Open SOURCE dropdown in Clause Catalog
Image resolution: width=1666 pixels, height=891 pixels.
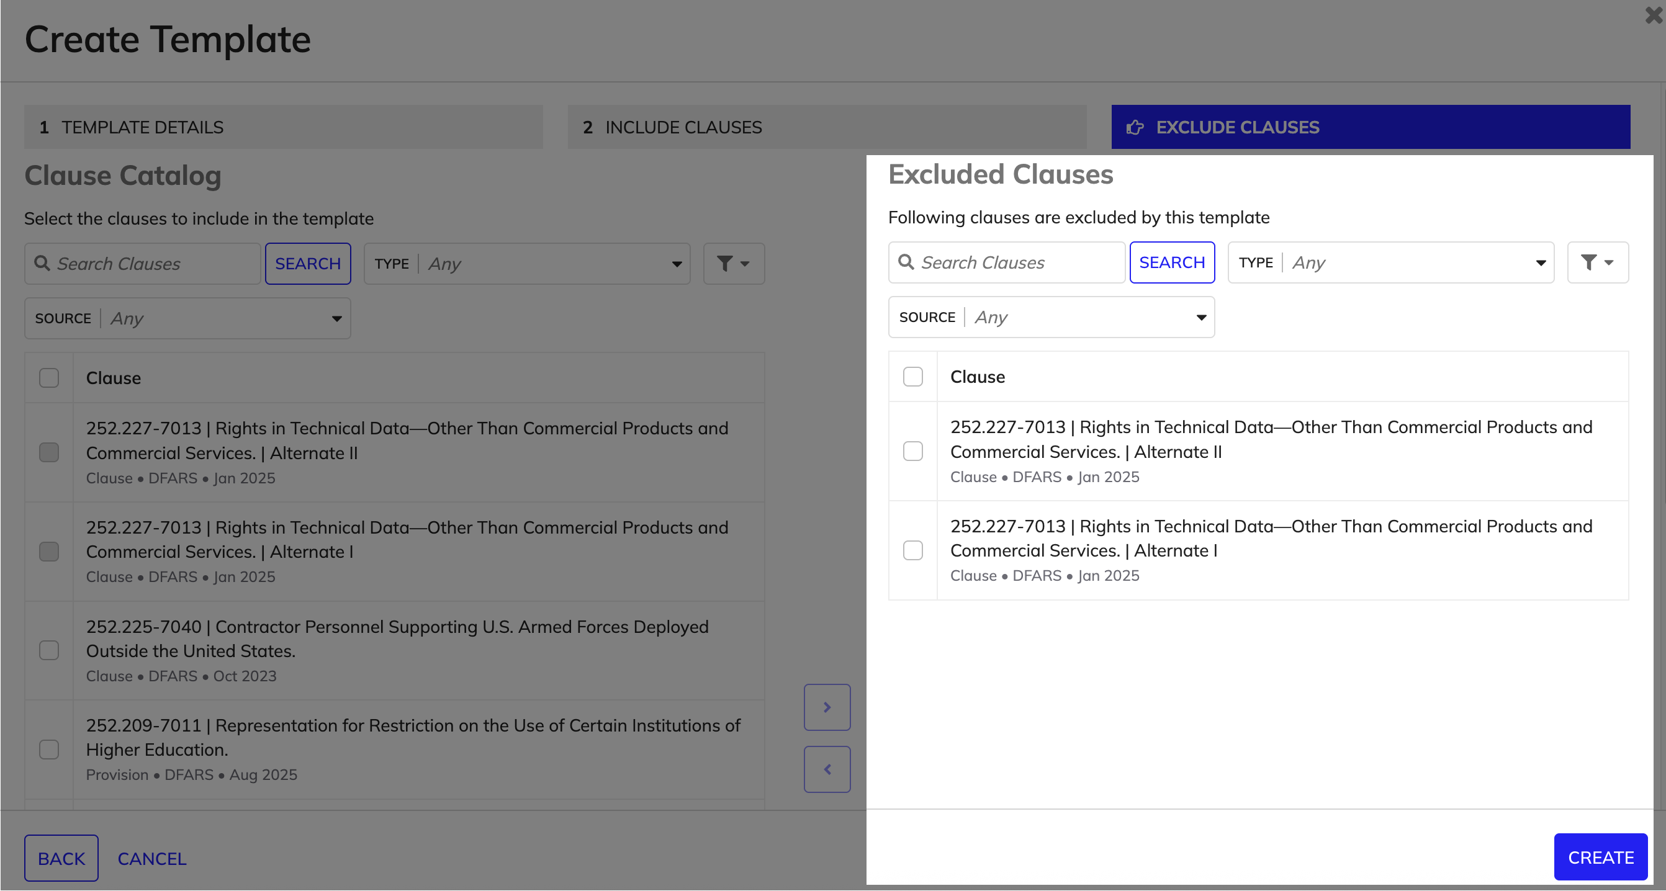click(187, 319)
